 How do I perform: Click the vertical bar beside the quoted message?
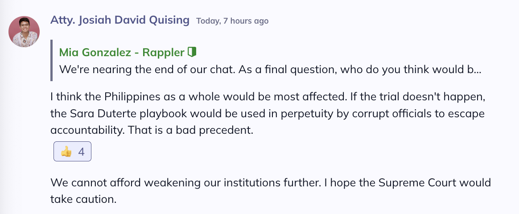point(52,60)
